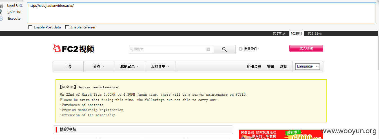Click the Split URL scissors icon
The width and height of the screenshot is (379, 139).
[x=1, y=12]
